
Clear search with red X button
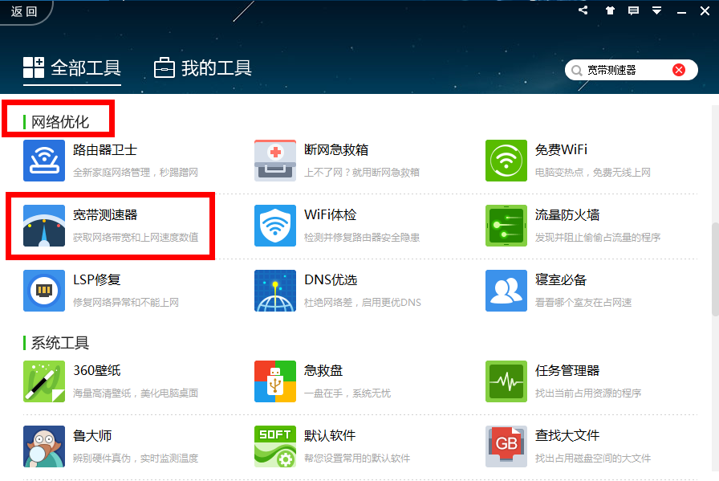click(x=679, y=70)
